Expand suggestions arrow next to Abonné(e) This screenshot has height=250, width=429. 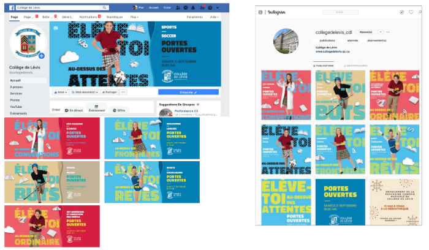pos(381,32)
